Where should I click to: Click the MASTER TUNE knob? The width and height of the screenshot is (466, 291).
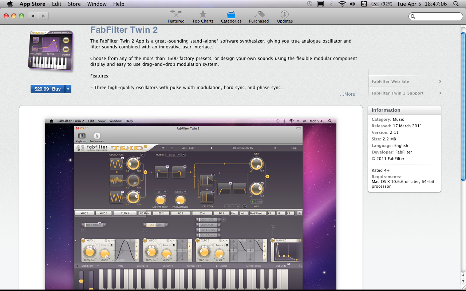(160, 200)
